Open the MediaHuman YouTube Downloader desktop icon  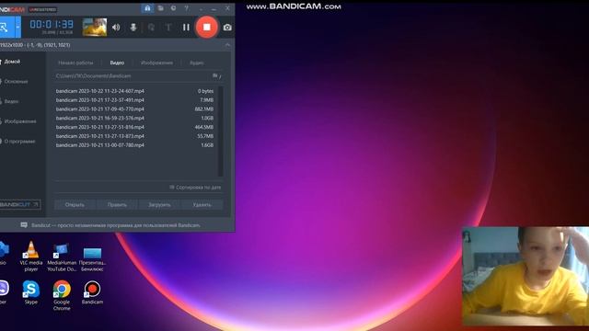[x=62, y=257]
